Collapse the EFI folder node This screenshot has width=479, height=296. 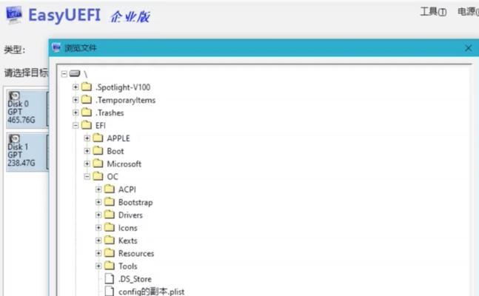[76, 126]
